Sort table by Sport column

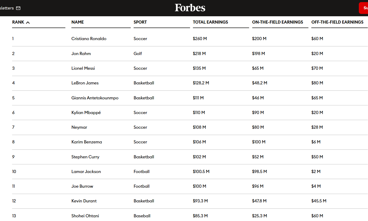tap(140, 22)
